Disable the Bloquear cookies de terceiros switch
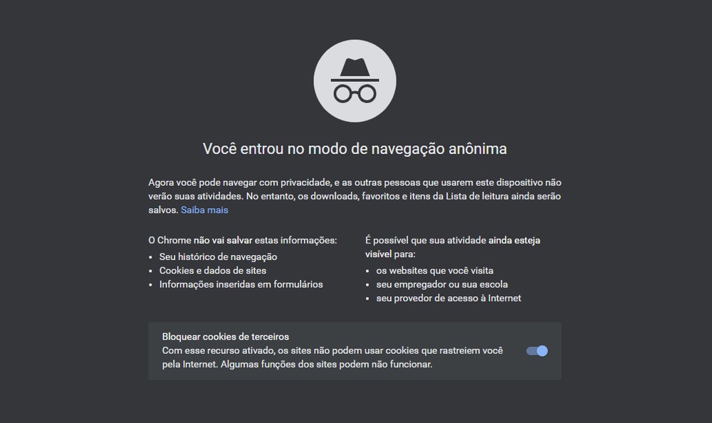This screenshot has height=423, width=712. click(x=537, y=351)
